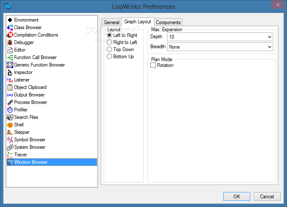Click the Search Files icon
Image resolution: width=287 pixels, height=207 pixels.
click(x=10, y=117)
